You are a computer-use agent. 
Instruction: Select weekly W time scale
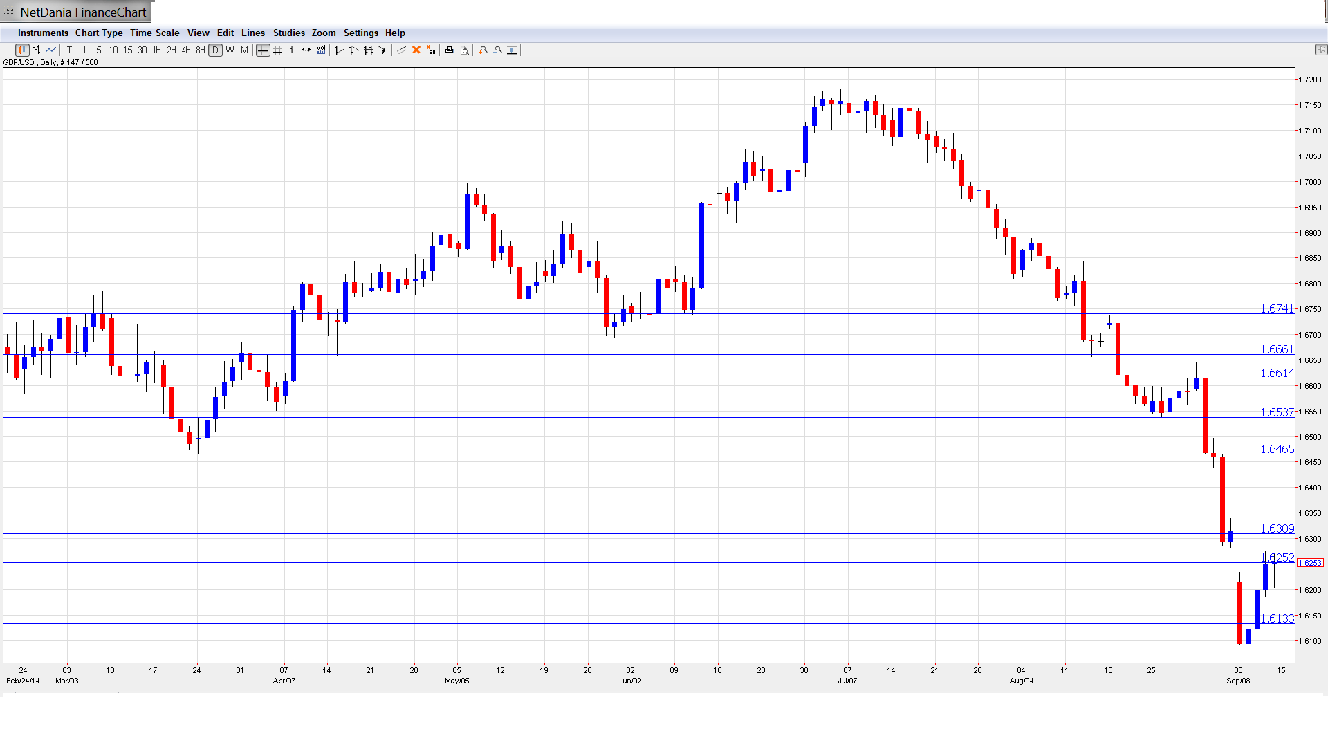[x=230, y=50]
